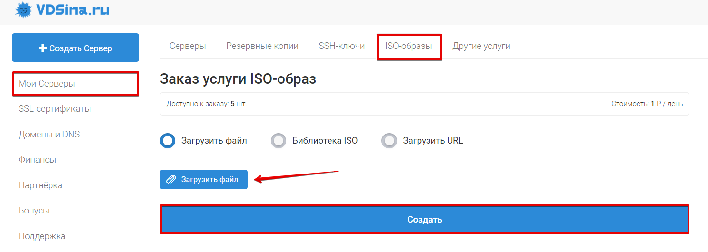Click the blue Создать button
Screen dimensions: 708x252
(x=425, y=219)
